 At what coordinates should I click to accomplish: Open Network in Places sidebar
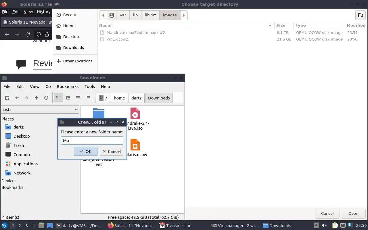click(x=22, y=173)
